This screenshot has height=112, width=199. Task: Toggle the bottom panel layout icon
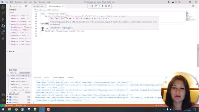coord(173,2)
